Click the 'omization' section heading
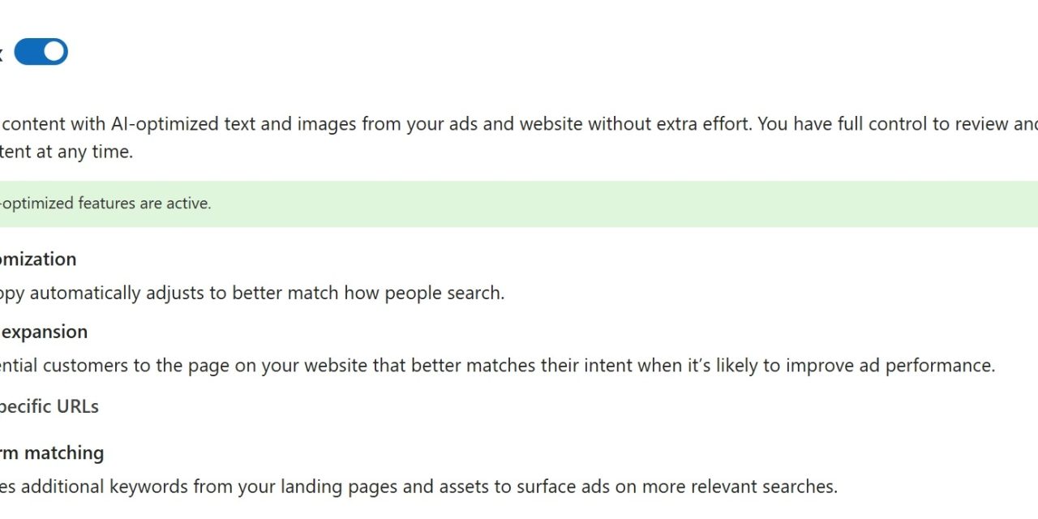The image size is (1038, 519). click(38, 259)
